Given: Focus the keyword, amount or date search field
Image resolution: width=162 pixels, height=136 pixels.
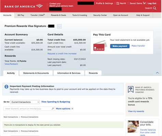Looking at the screenshot, I should click(x=29, y=109).
